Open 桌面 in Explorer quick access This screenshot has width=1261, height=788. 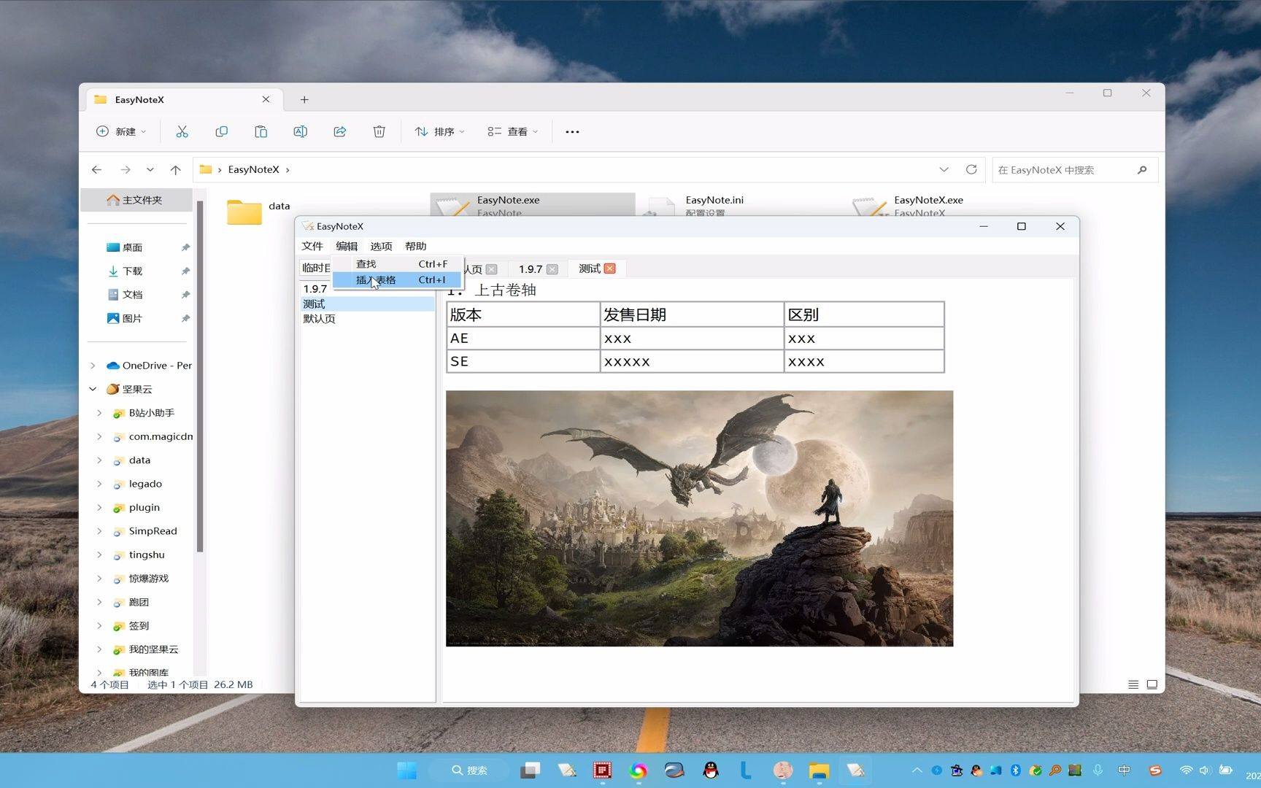(x=132, y=247)
